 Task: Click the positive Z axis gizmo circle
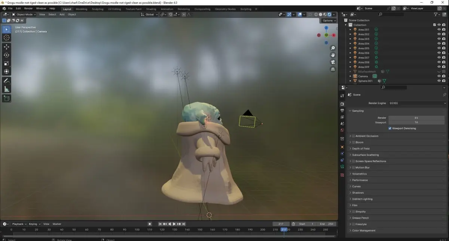coord(326,28)
